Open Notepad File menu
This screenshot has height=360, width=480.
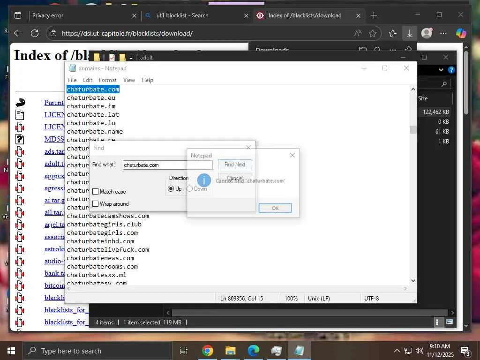[x=72, y=80]
